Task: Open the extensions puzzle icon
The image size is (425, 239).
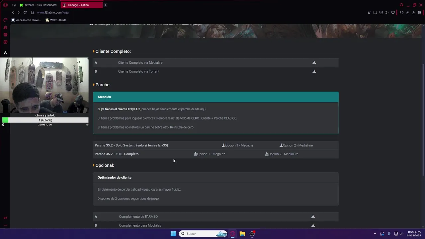Action: click(401, 13)
